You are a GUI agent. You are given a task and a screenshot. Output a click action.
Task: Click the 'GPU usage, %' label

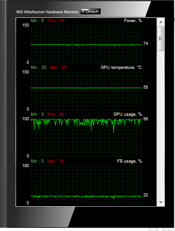coord(128,114)
